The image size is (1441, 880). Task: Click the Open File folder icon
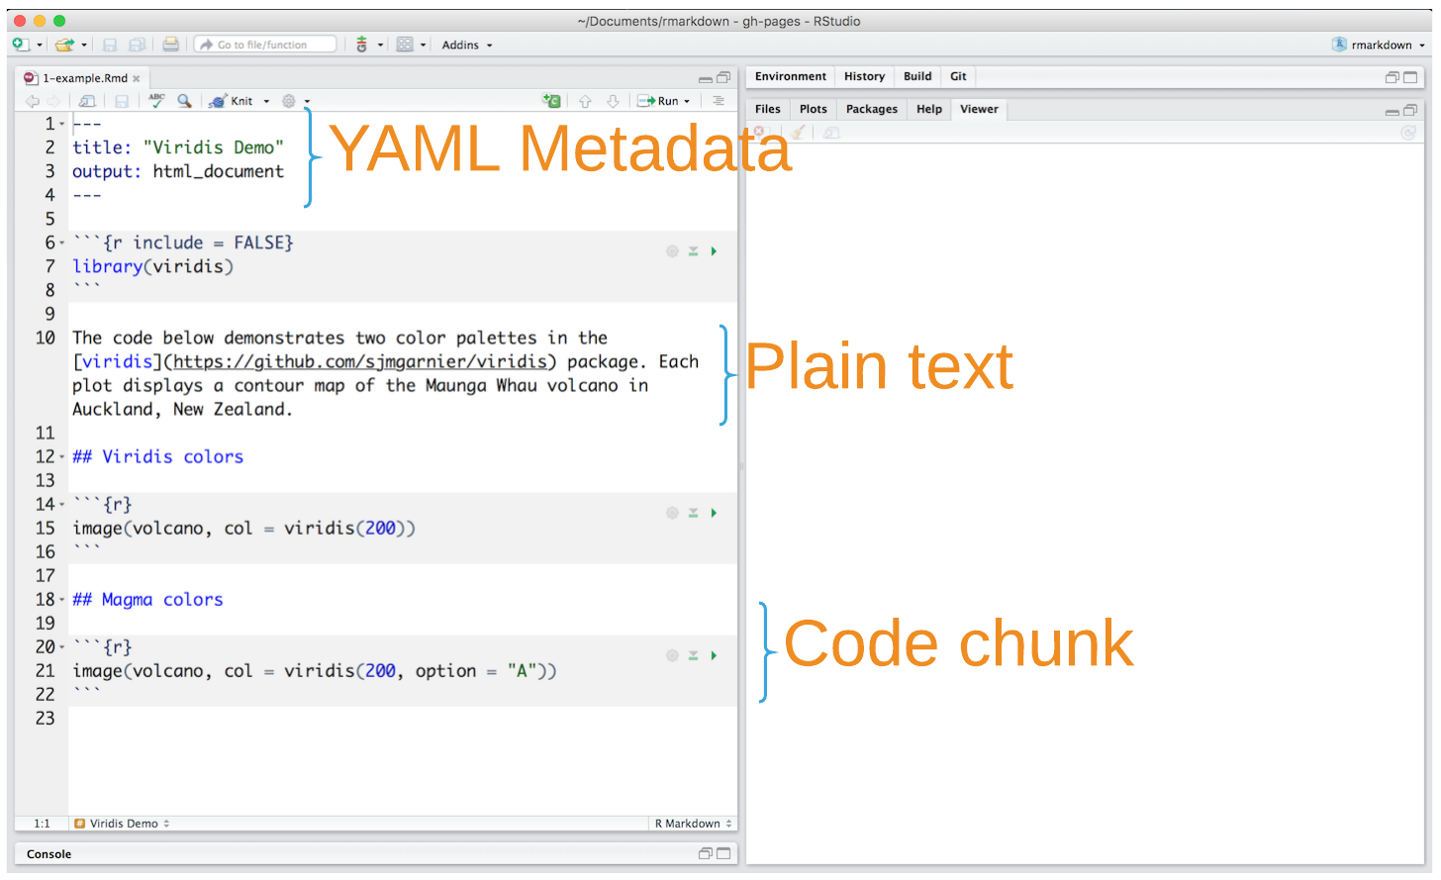[x=64, y=45]
